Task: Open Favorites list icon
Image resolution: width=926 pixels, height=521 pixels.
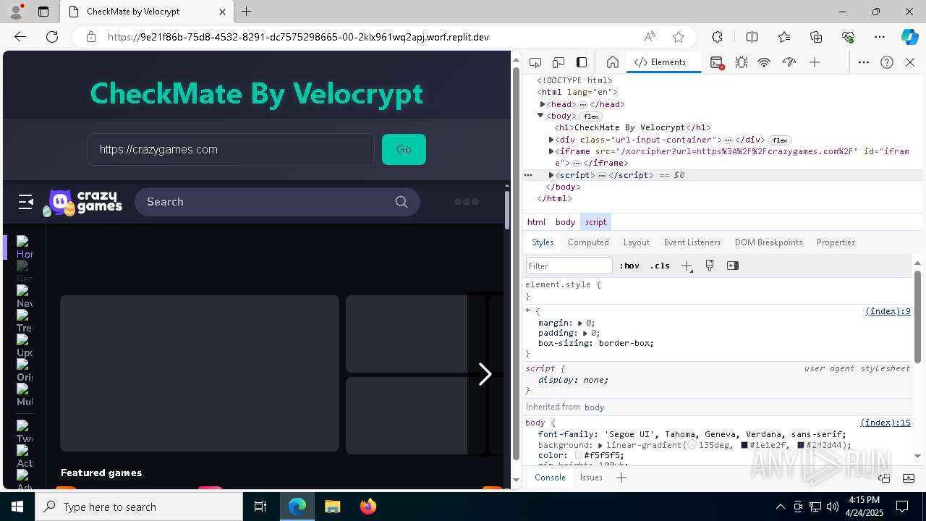Action: [x=784, y=37]
